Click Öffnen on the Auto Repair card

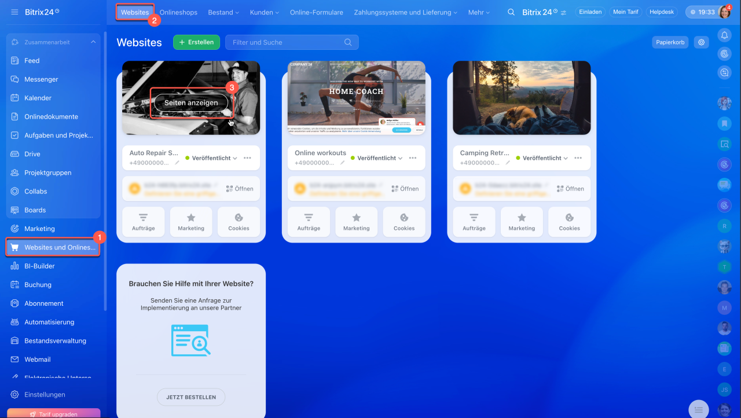pos(240,189)
